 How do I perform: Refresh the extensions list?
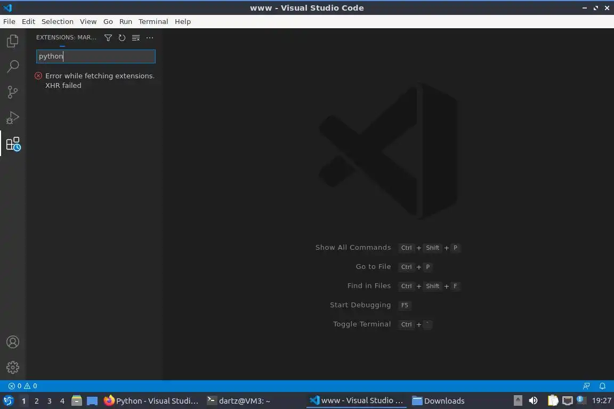122,38
